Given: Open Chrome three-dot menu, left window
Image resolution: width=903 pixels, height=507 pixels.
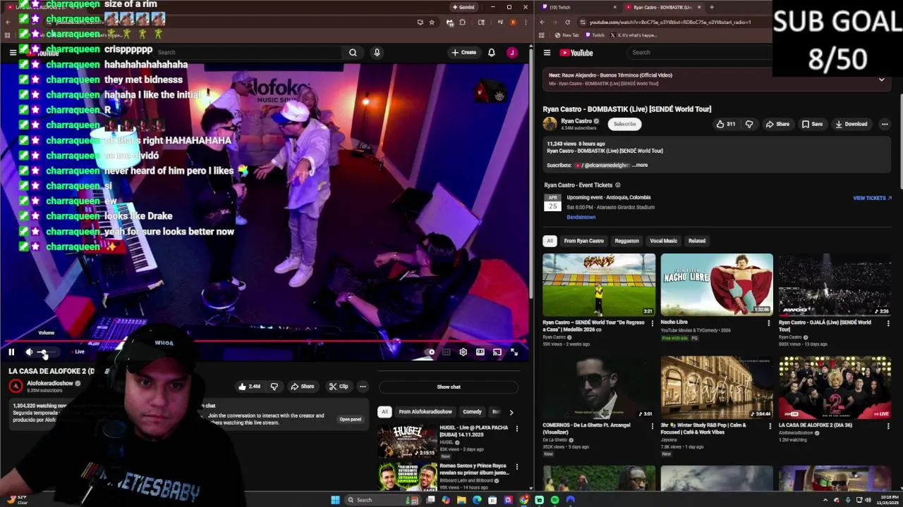Looking at the screenshot, I should [526, 22].
